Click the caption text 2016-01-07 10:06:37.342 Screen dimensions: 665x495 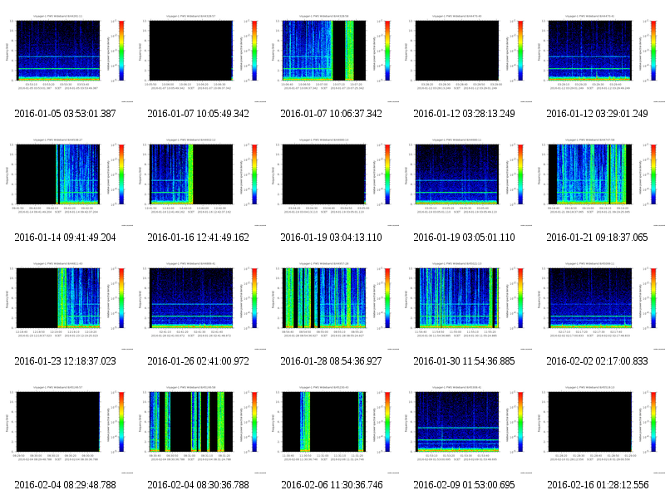[x=331, y=114]
